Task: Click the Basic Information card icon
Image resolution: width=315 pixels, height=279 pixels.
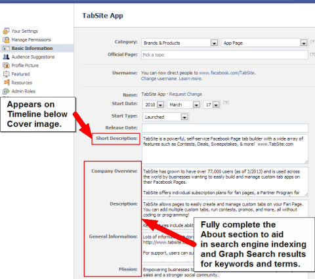Action: (6, 49)
